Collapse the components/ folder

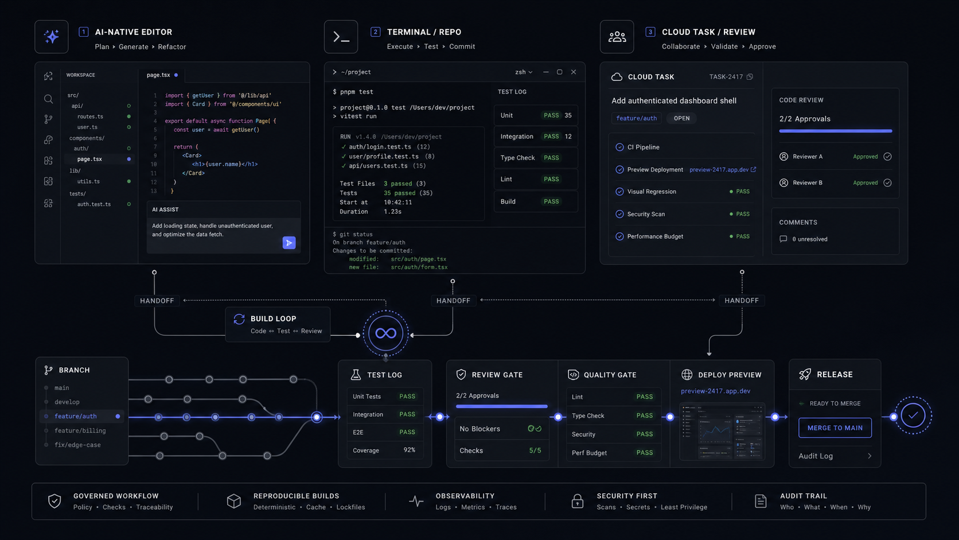coord(87,138)
